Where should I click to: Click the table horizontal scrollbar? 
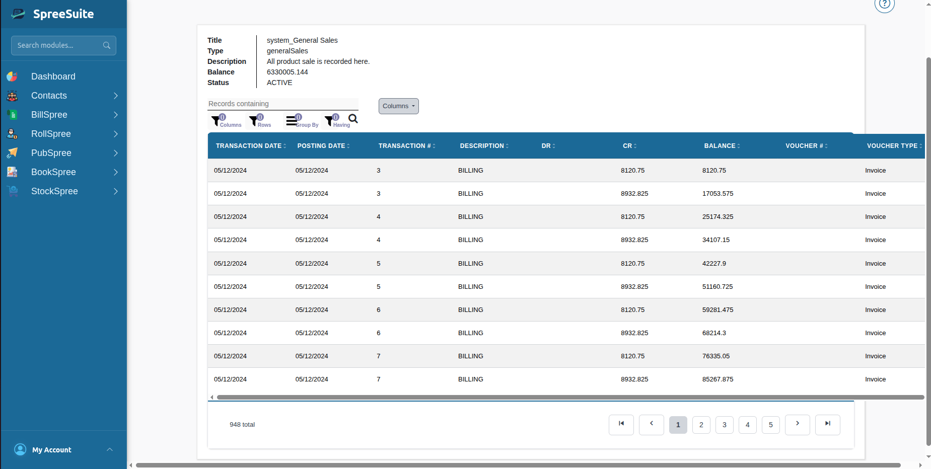tap(570, 397)
